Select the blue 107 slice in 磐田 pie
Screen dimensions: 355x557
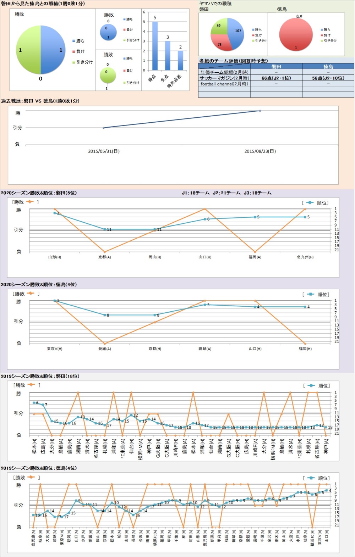[x=236, y=32]
